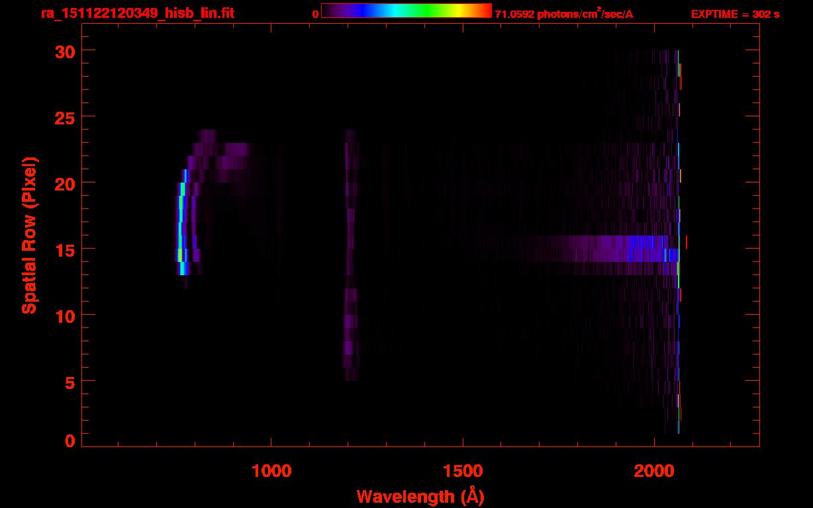Image resolution: width=813 pixels, height=508 pixels.
Task: Click the Wavelength (Å) axis title
Action: tap(420, 495)
